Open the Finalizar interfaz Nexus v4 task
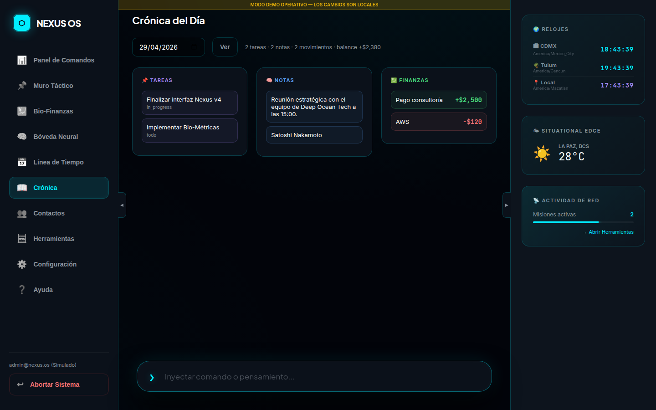This screenshot has height=410, width=656. click(190, 102)
